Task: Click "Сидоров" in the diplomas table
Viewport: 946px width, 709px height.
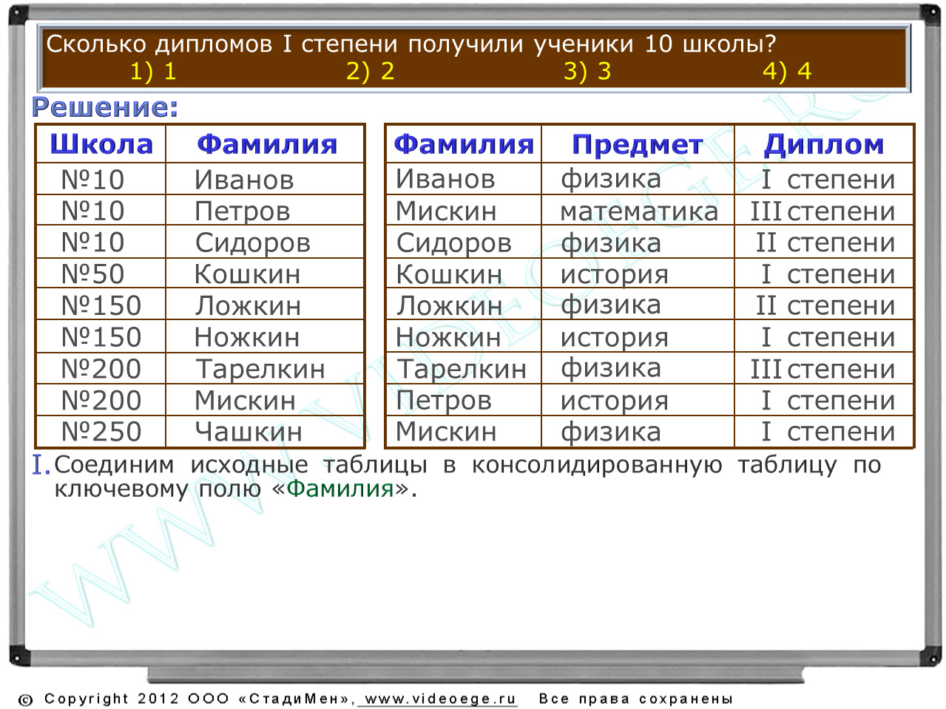Action: click(453, 243)
